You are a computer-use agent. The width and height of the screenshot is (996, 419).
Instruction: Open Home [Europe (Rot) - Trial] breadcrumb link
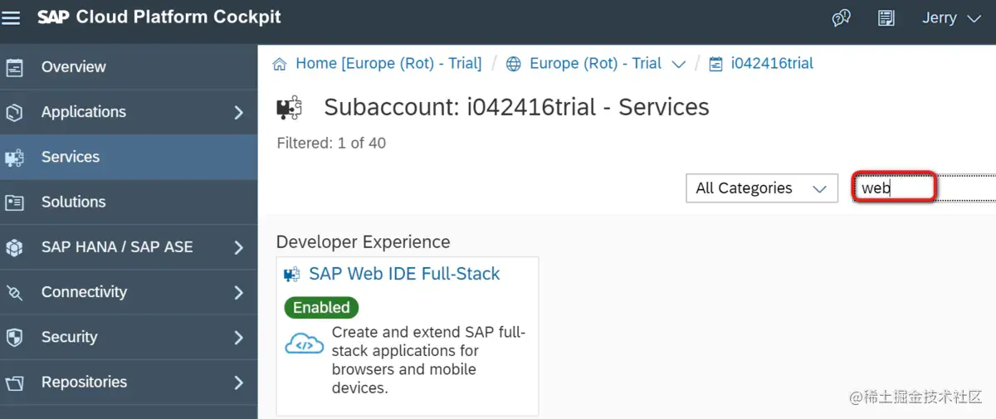tap(388, 63)
